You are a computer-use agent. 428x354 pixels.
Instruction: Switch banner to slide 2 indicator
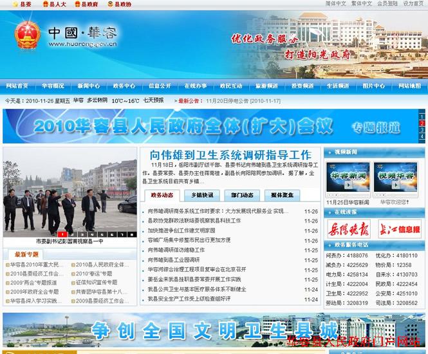422,122
